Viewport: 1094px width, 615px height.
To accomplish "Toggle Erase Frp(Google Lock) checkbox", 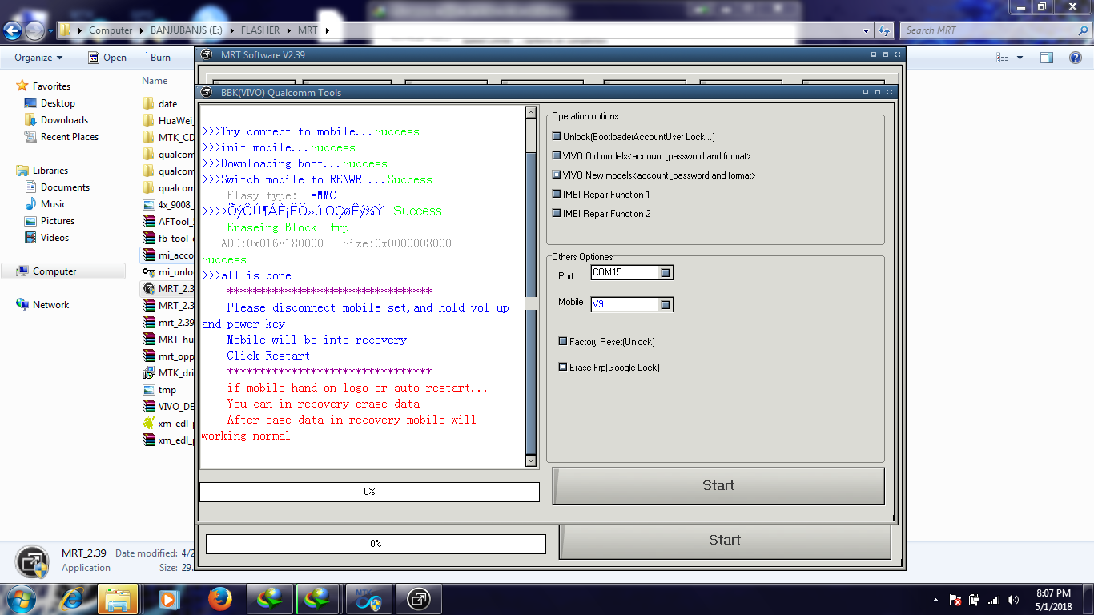I will (x=563, y=367).
